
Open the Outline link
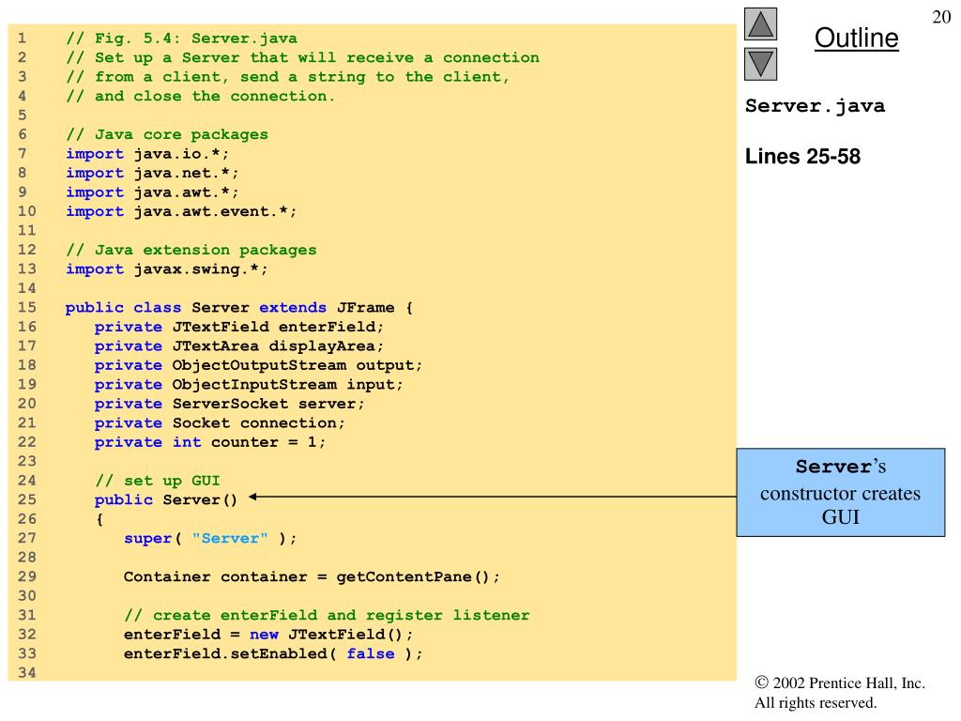pos(856,38)
